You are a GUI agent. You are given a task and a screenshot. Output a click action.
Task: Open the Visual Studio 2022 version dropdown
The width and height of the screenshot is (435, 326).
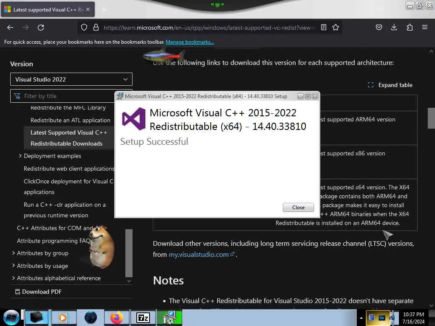click(71, 79)
